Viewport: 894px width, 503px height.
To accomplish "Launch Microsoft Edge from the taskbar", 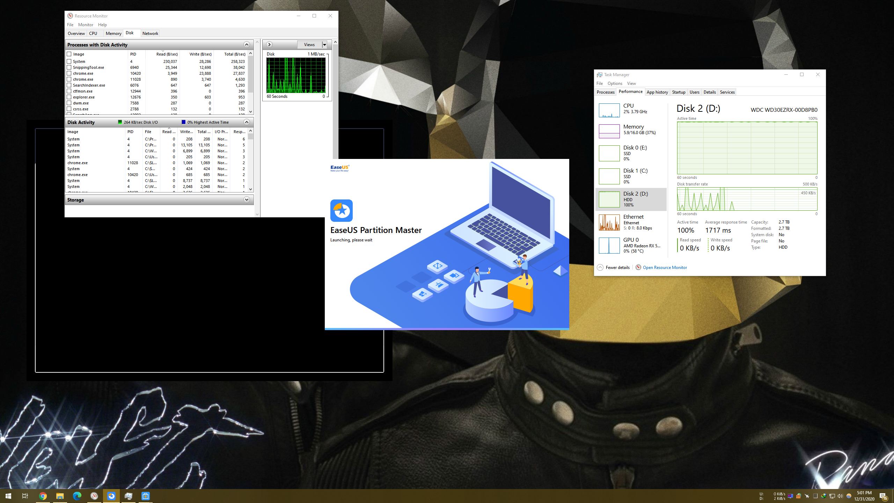I will pyautogui.click(x=77, y=496).
